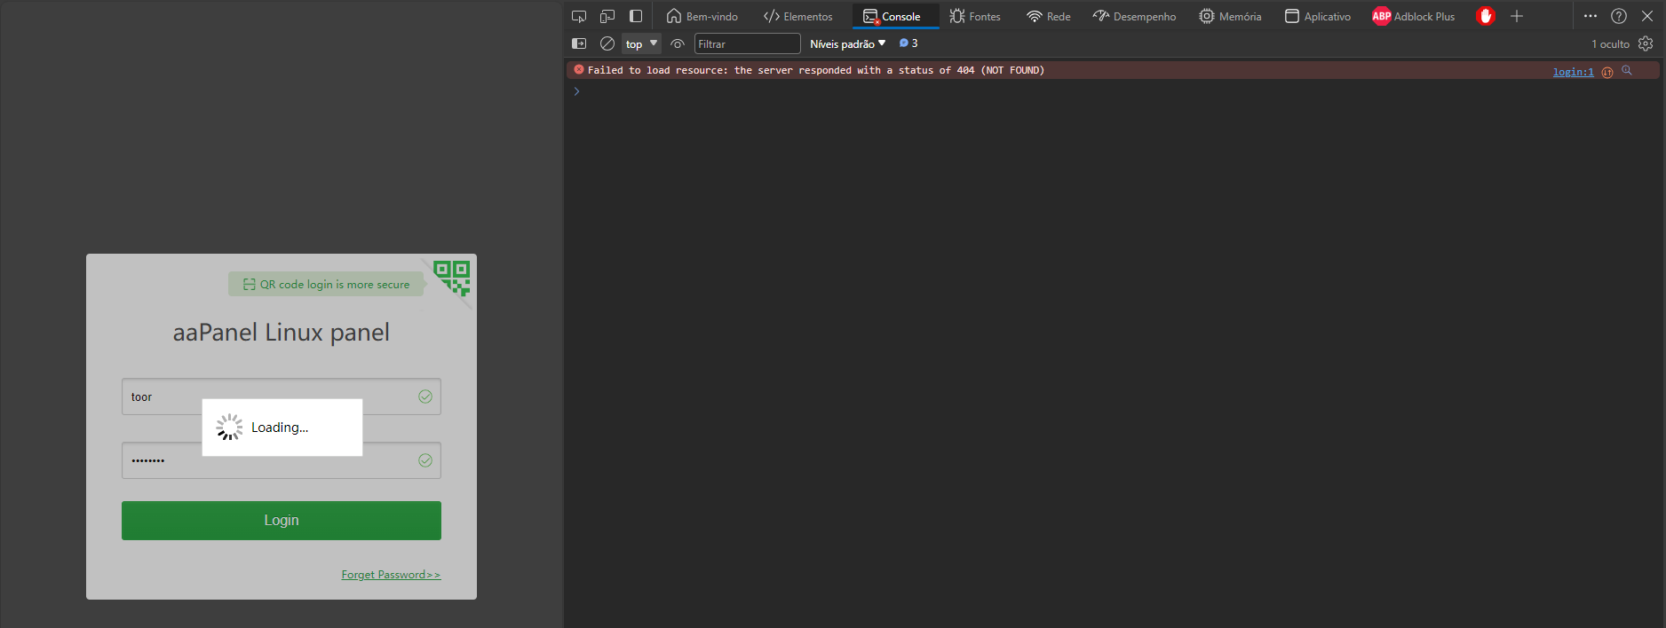Clear the console icon
Image resolution: width=1666 pixels, height=628 pixels.
607,43
